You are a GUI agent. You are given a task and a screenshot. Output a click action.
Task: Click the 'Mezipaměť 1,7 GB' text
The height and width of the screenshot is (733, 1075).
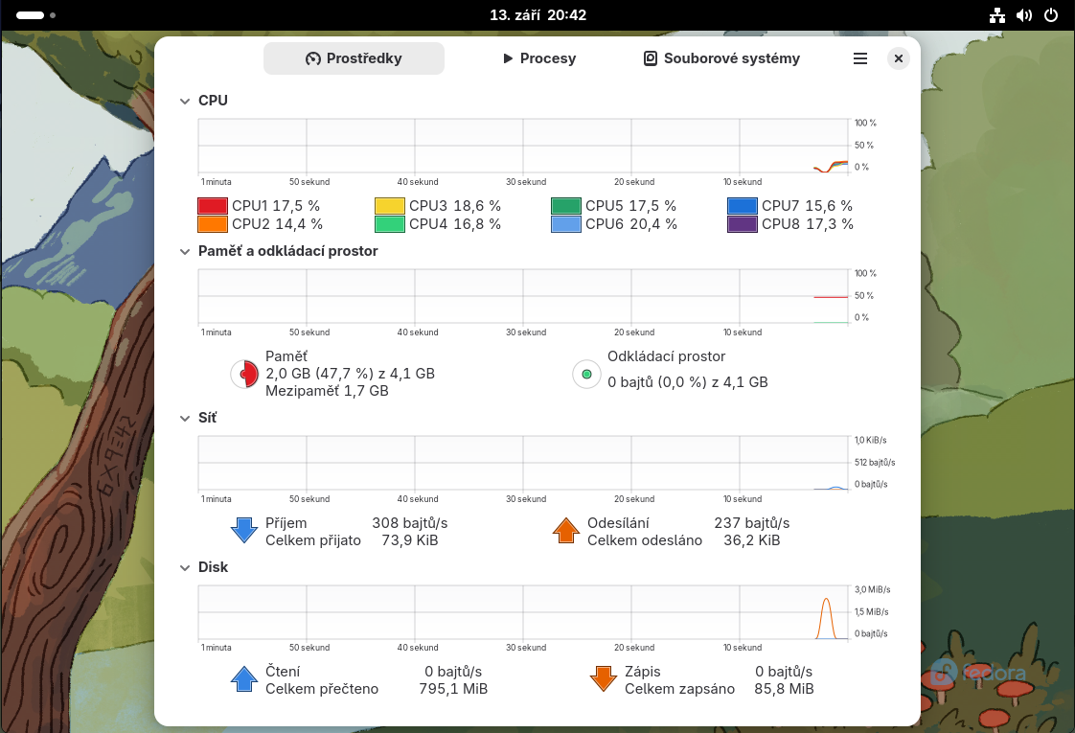327,391
